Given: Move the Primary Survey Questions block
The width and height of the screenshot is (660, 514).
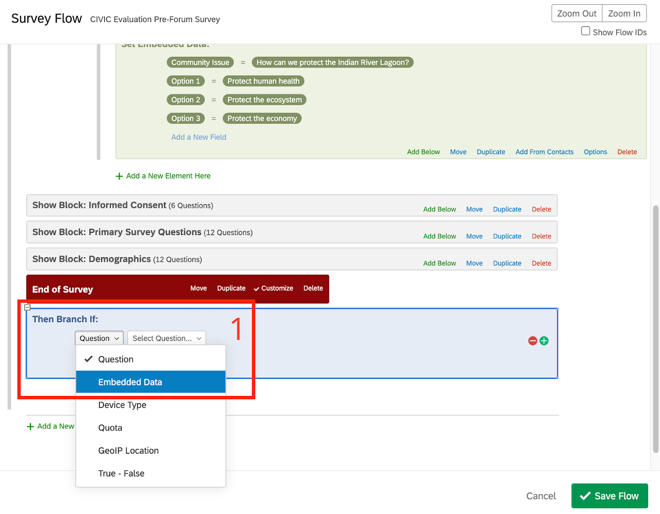Looking at the screenshot, I should [474, 236].
